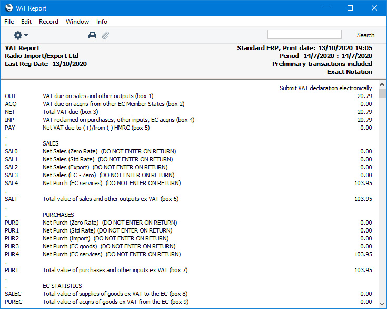
Task: Open the Window menu
Action: pyautogui.click(x=77, y=22)
